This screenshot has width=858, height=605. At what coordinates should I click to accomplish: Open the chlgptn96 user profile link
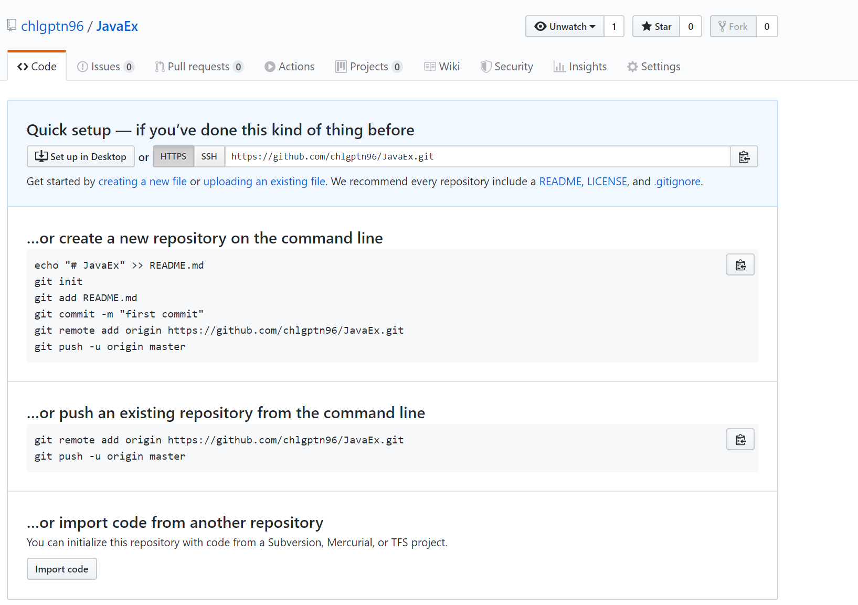(52, 26)
